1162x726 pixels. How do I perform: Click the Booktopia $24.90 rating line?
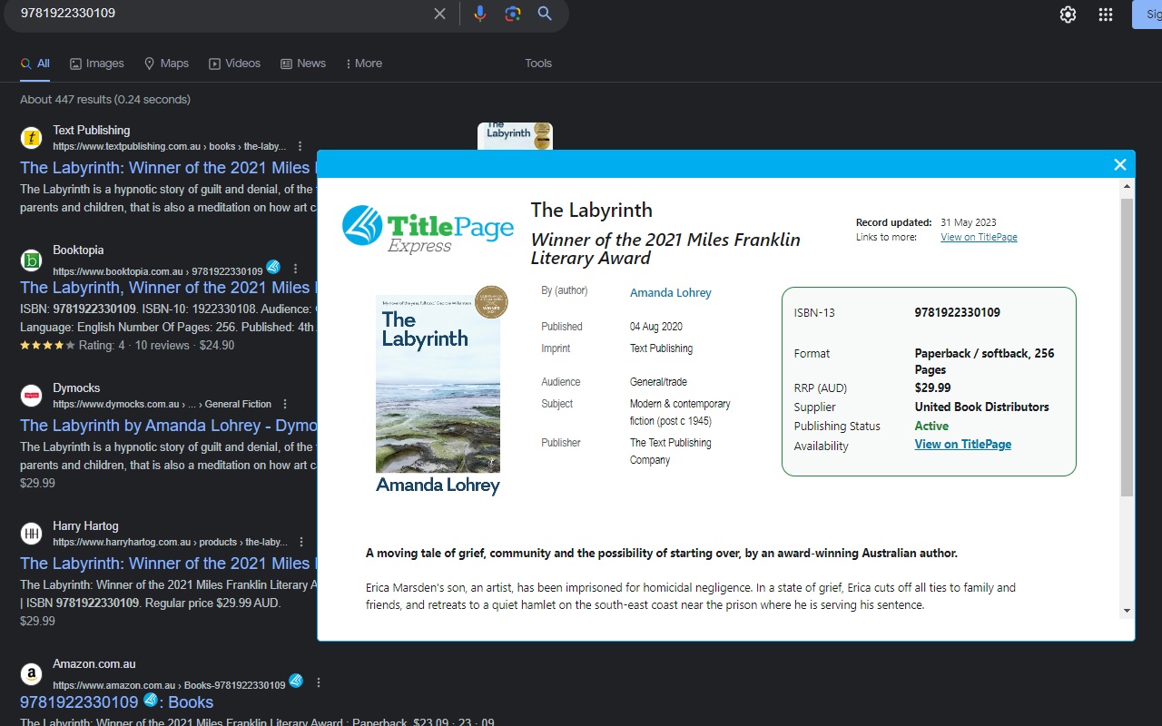click(x=127, y=346)
